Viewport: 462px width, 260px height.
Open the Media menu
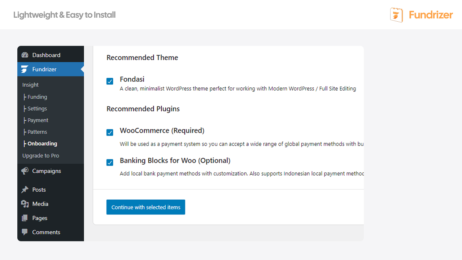tap(51, 204)
